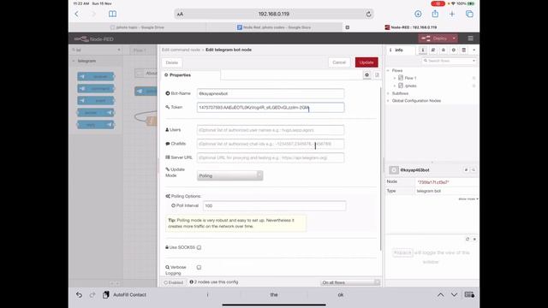The width and height of the screenshot is (548, 308).
Task: Open Safari downloads icon
Action: tap(418, 14)
